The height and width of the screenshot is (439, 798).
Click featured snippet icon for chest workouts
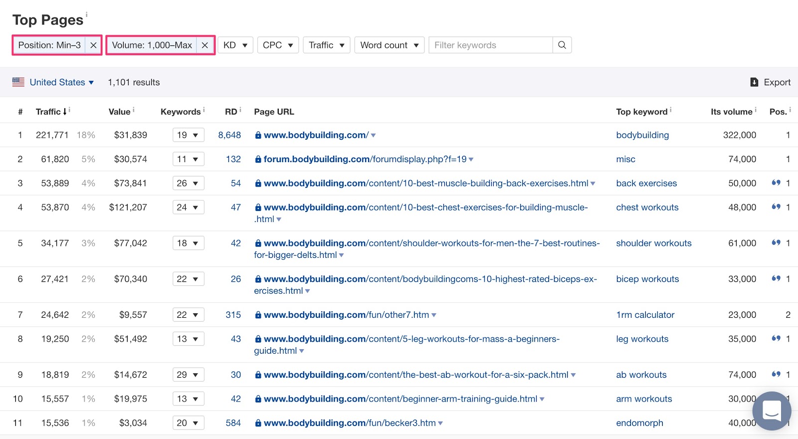tap(776, 207)
